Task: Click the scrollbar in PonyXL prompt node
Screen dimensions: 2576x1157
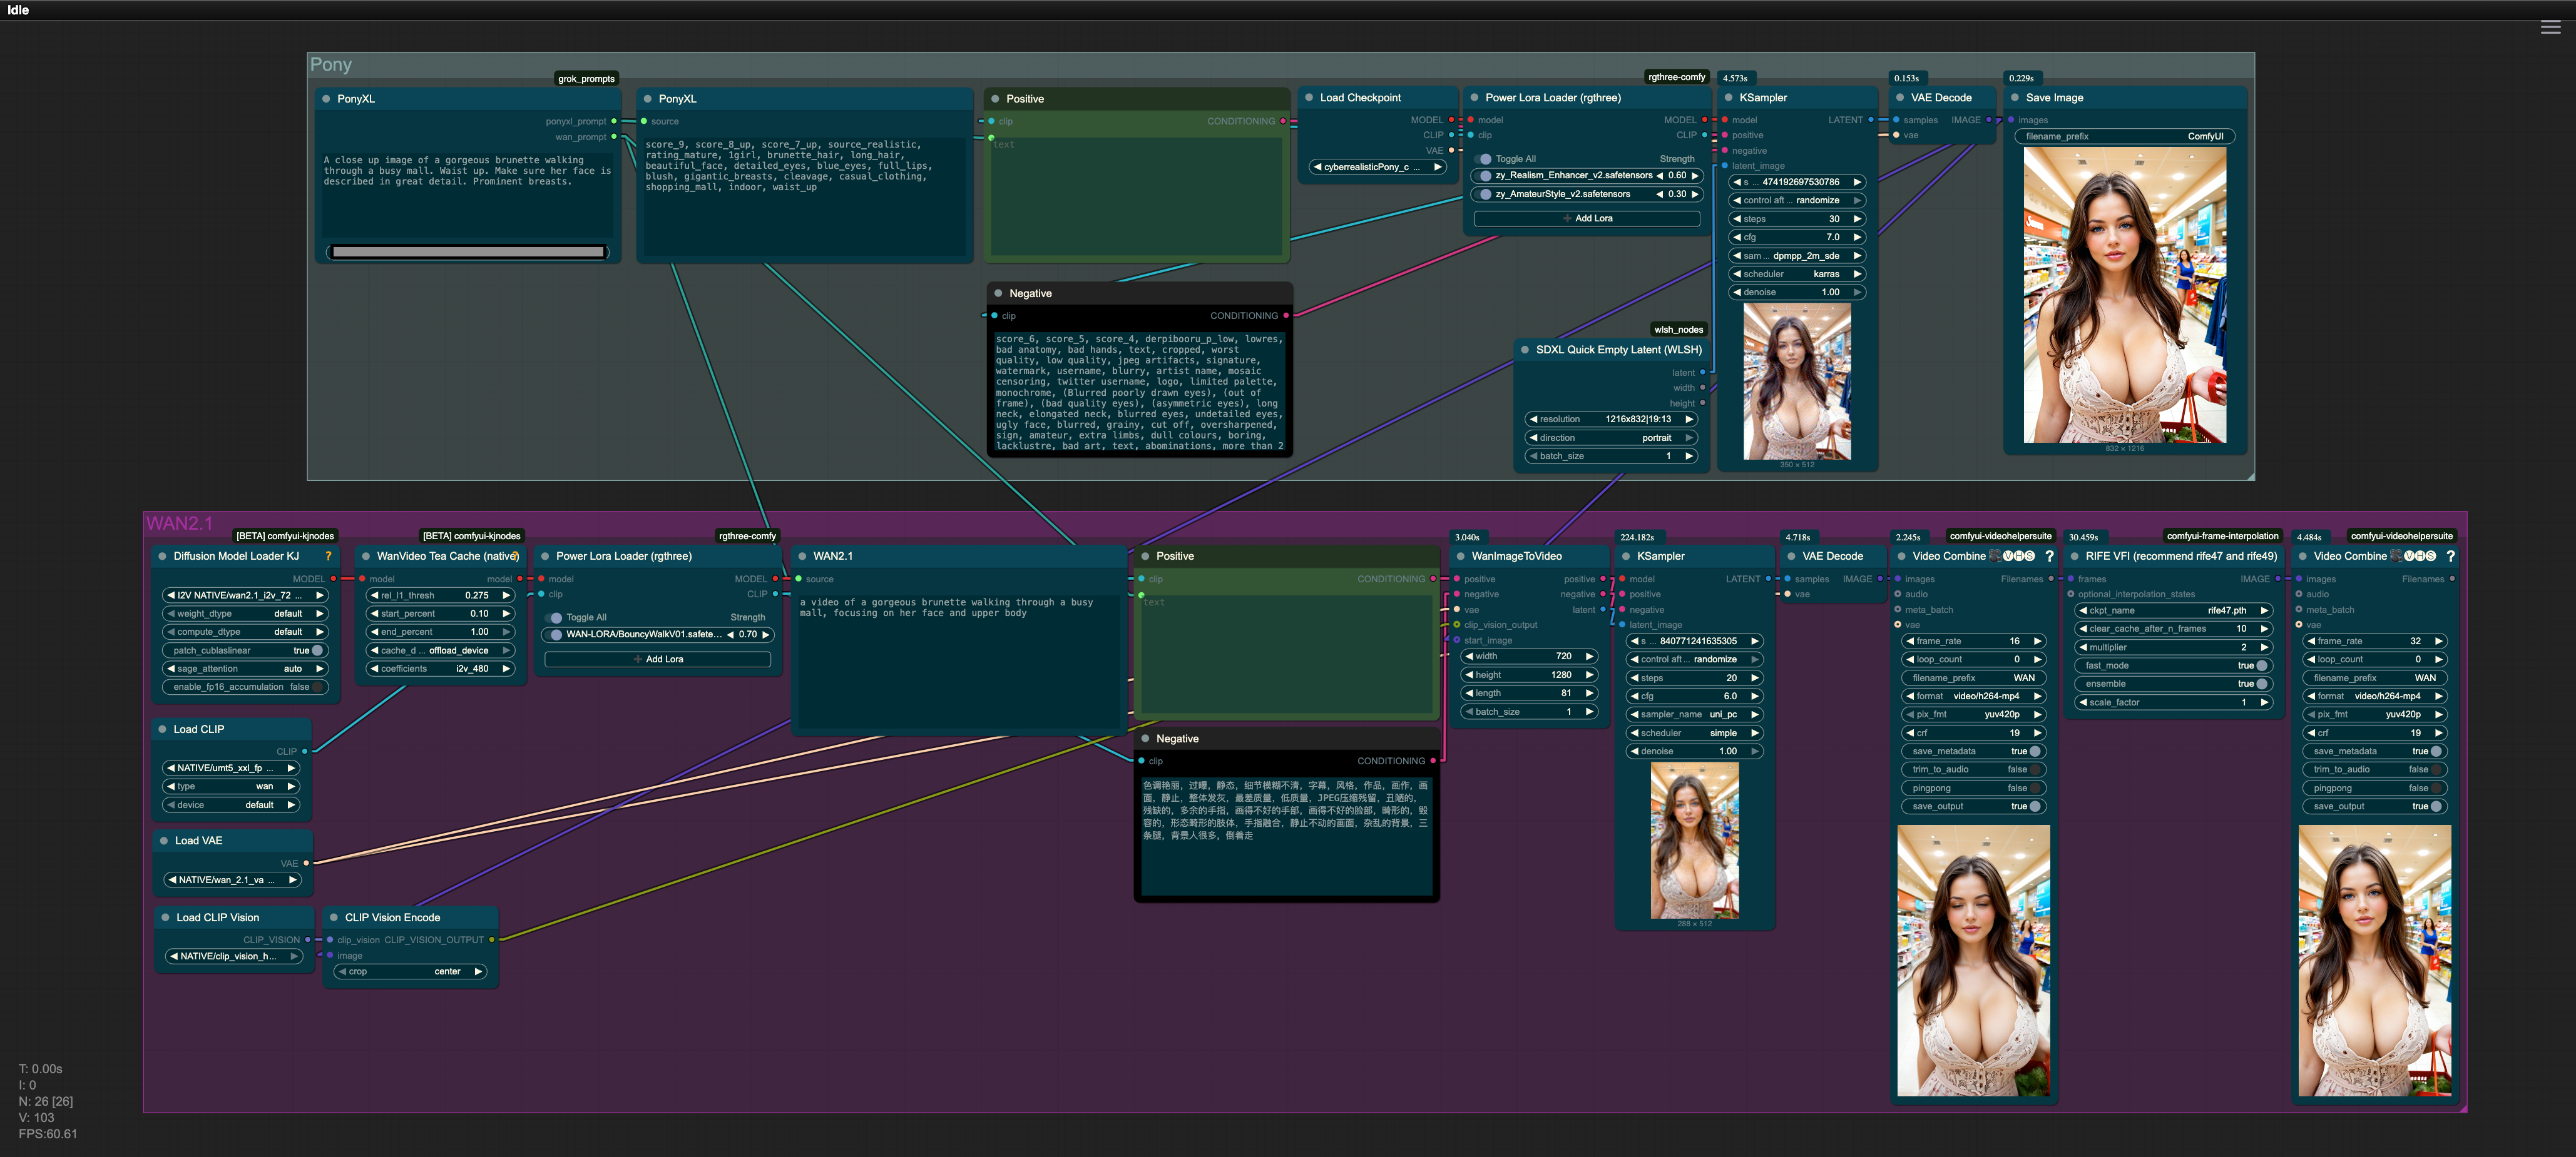Action: [x=468, y=252]
